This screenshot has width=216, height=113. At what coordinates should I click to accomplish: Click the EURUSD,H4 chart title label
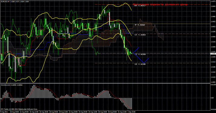pyautogui.click(x=5, y=2)
